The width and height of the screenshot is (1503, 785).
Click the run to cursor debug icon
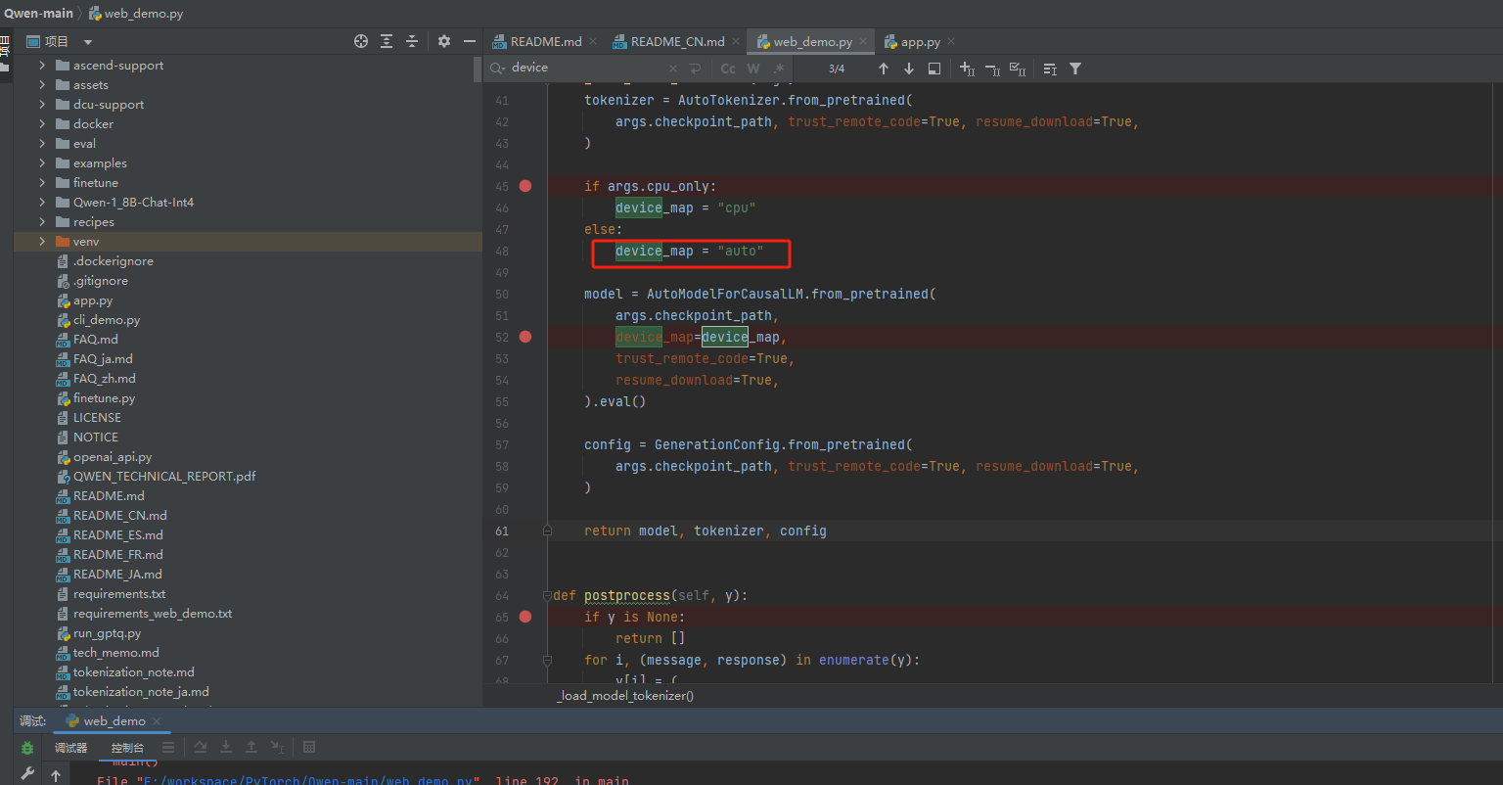(x=277, y=747)
